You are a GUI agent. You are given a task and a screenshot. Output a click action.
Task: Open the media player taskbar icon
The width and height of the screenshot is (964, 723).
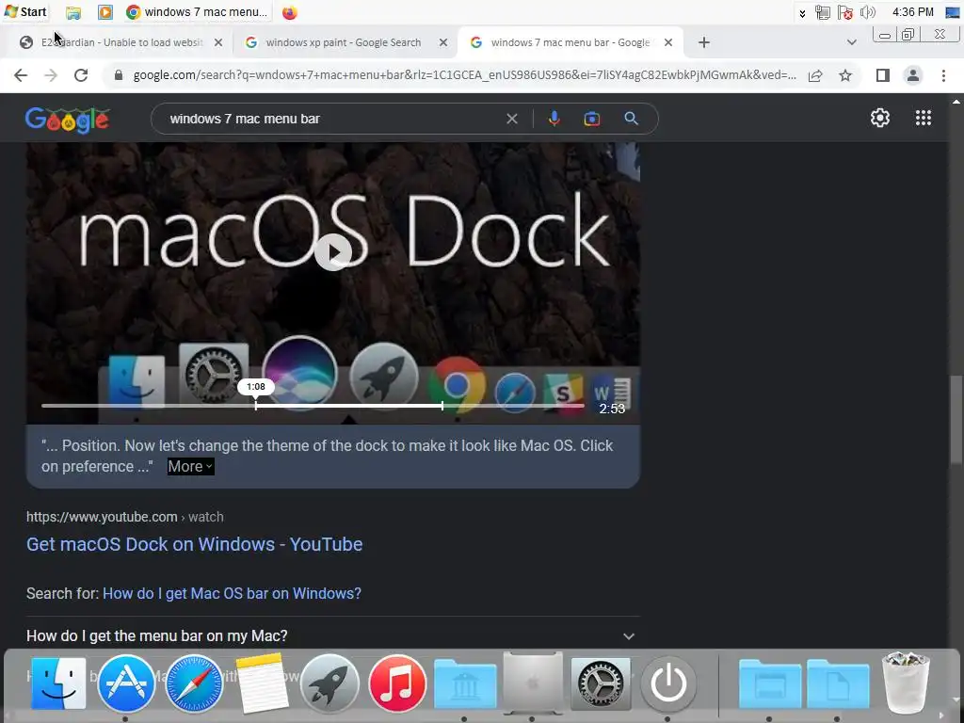(x=105, y=12)
